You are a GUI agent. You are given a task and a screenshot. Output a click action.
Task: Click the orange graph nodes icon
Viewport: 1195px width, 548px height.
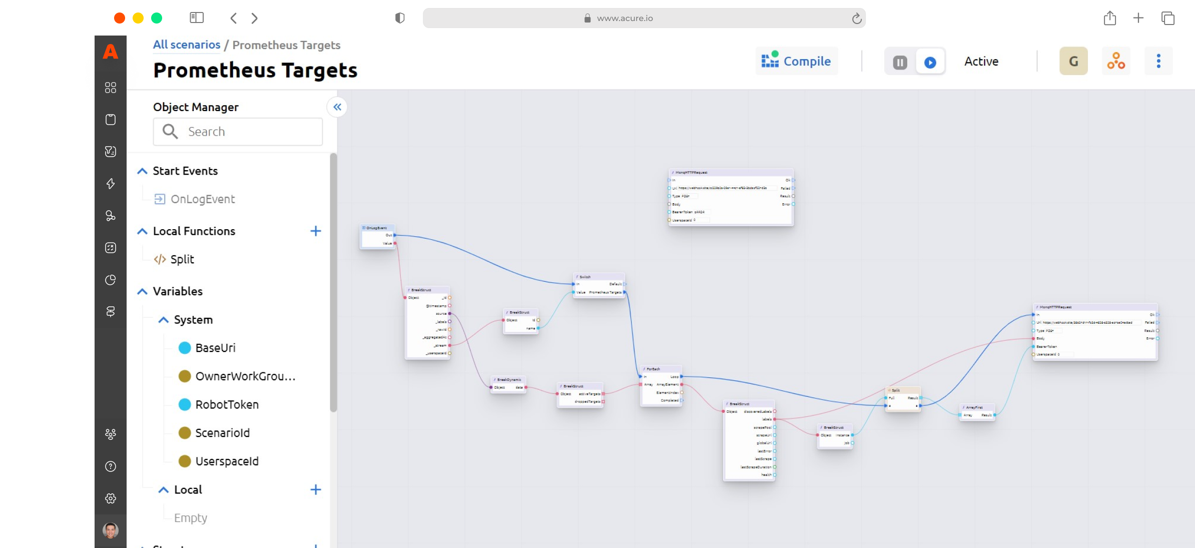tap(1115, 61)
